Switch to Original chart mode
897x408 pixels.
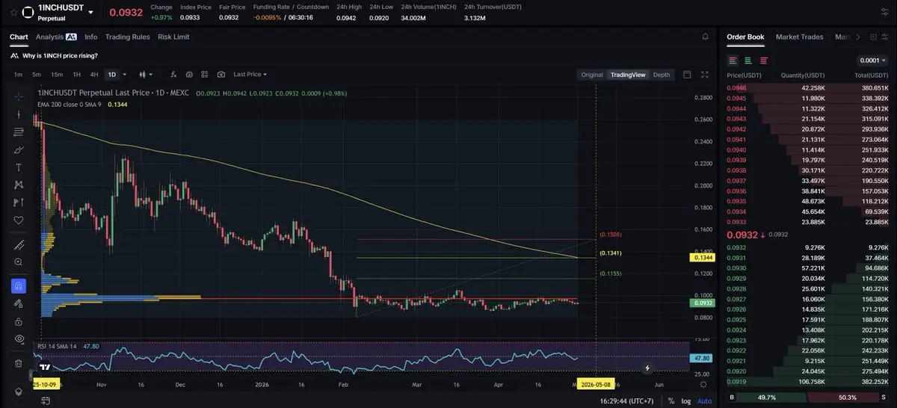[592, 75]
